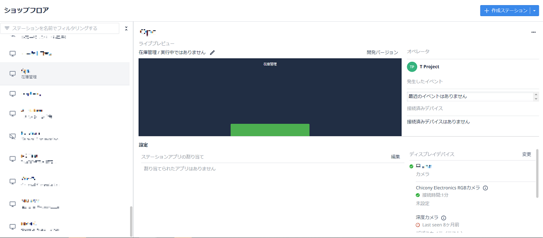Click green status icon next to 接続時間:1分
543x238 pixels.
(418, 195)
